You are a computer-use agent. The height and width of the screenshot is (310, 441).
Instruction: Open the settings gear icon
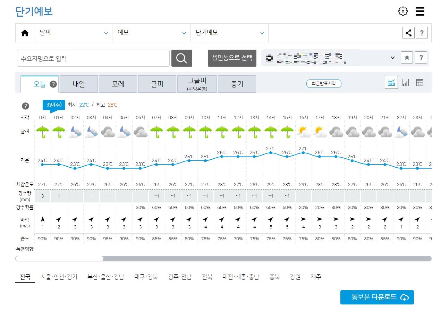(x=403, y=11)
